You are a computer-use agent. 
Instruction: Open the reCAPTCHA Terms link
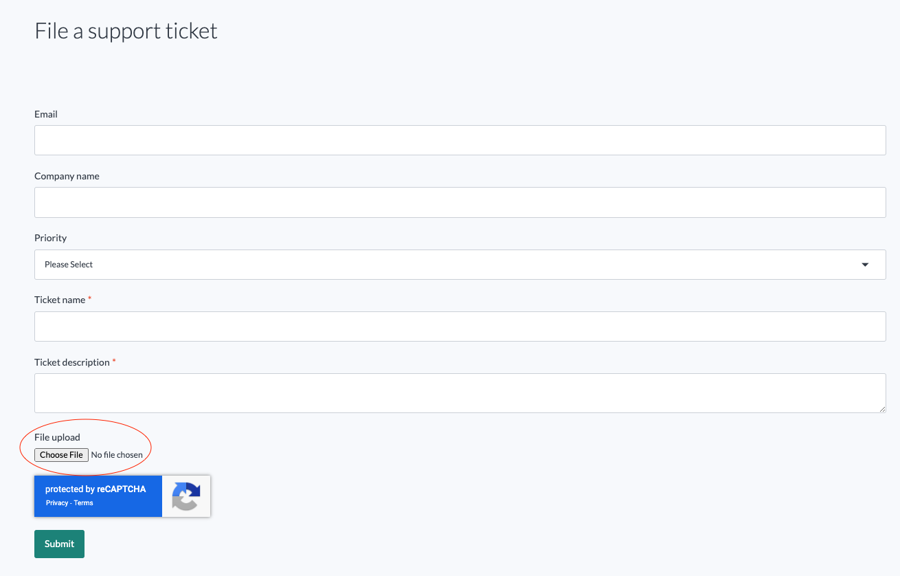(x=83, y=502)
